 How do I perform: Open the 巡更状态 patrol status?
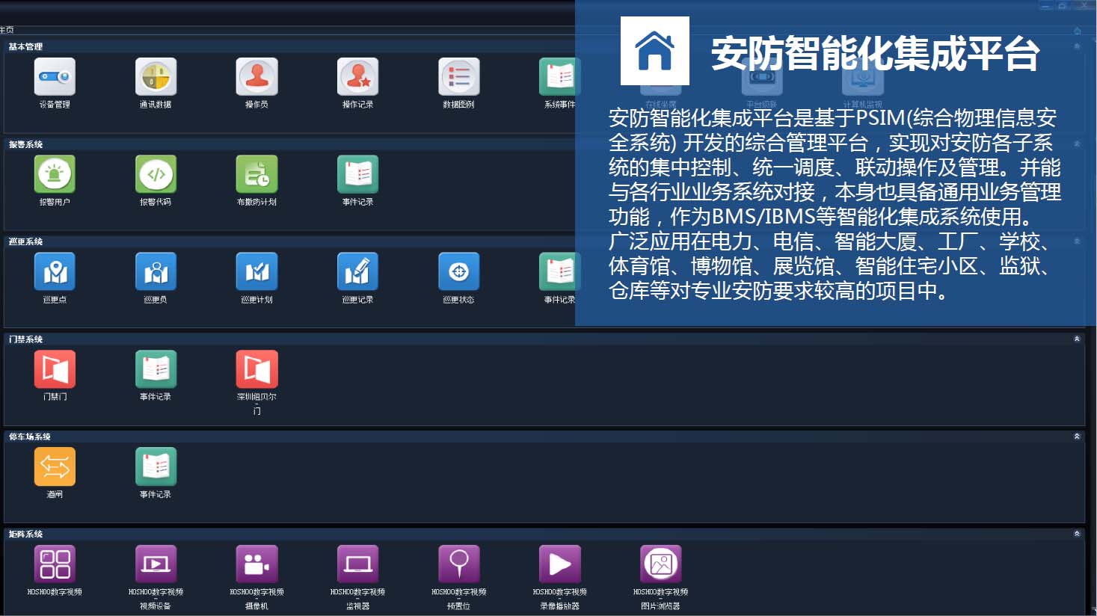(x=458, y=272)
